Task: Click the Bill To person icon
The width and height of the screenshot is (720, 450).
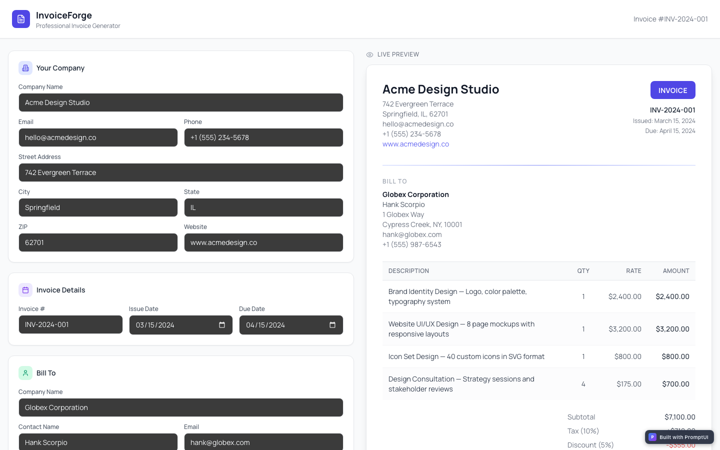Action: (25, 373)
